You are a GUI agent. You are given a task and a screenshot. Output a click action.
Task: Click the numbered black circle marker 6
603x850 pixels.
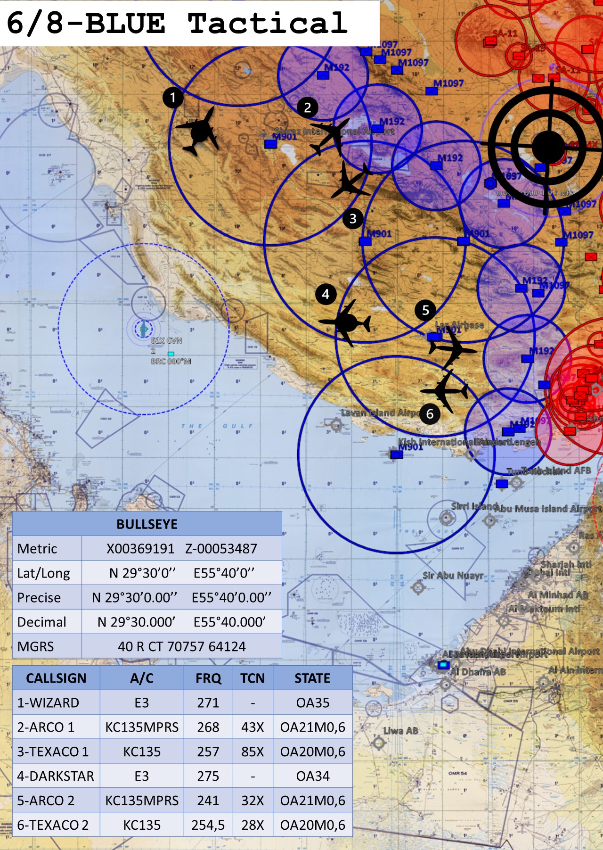pyautogui.click(x=430, y=414)
